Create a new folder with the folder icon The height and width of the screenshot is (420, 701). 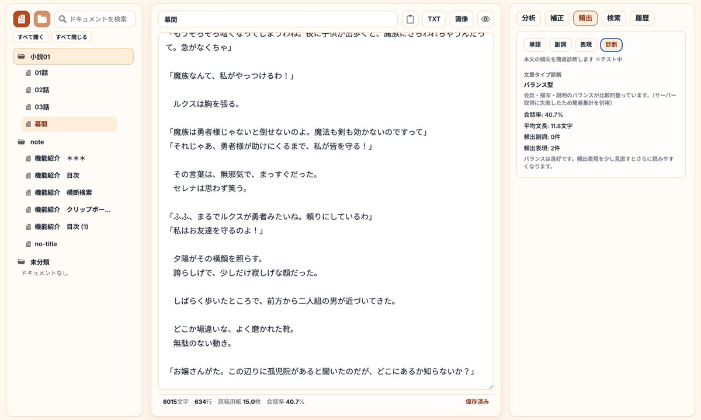42,19
